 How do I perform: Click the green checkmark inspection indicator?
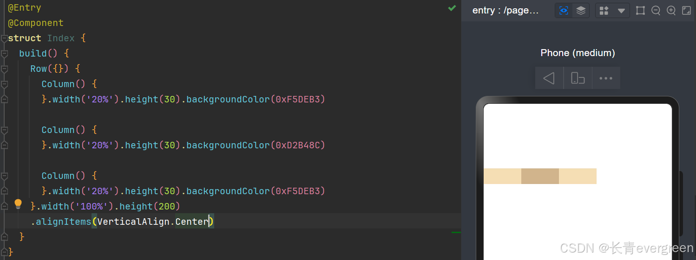452,8
